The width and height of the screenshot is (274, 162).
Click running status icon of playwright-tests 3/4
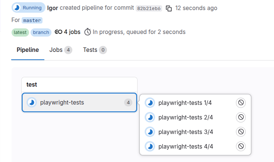(150, 132)
